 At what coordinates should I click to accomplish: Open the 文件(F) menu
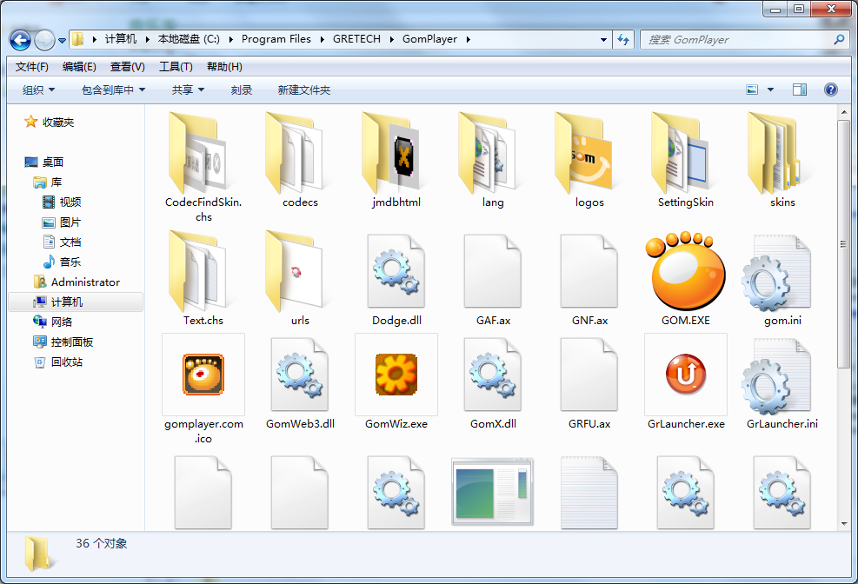click(x=32, y=67)
